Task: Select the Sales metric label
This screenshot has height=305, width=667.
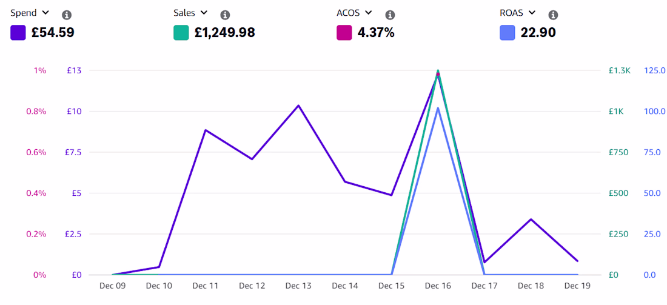Action: (184, 13)
